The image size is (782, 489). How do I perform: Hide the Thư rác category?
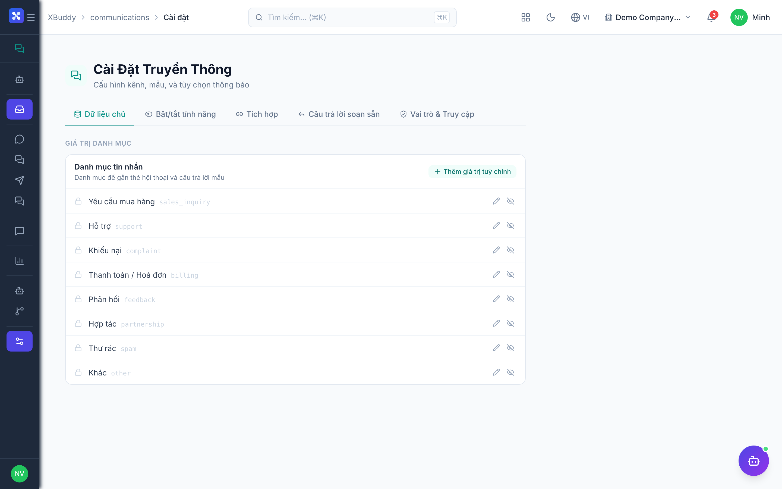click(x=510, y=348)
